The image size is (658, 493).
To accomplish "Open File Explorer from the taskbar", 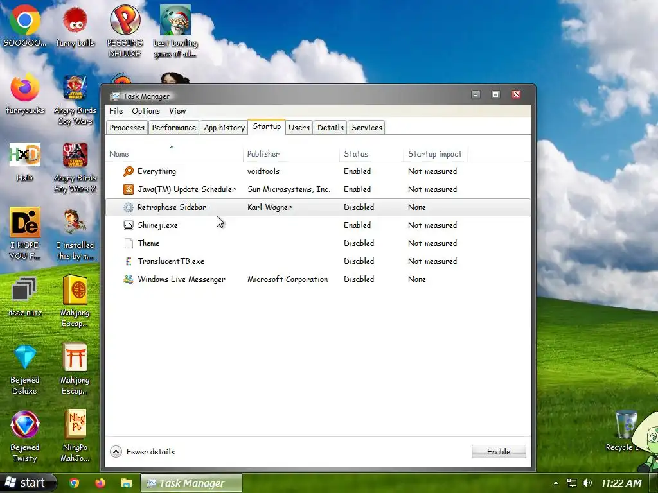I will [x=127, y=483].
